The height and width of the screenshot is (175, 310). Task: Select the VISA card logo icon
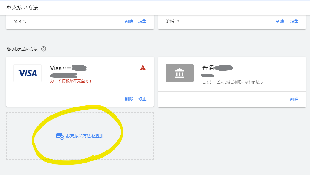tap(27, 73)
